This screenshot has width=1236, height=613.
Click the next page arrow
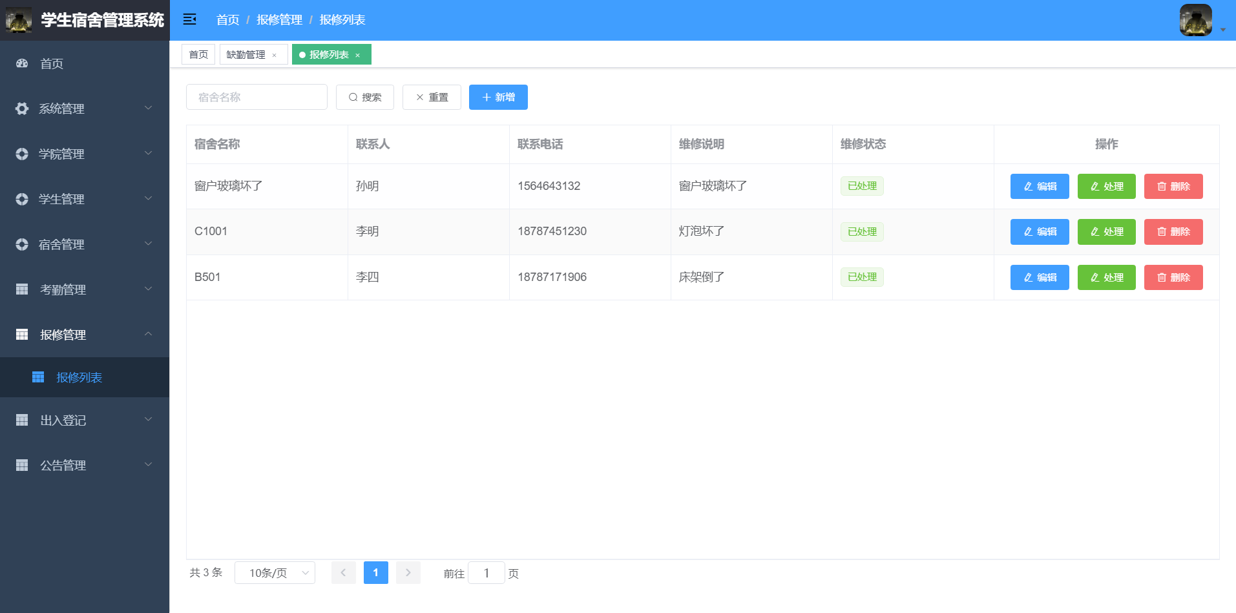tap(408, 573)
